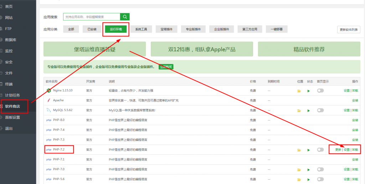This screenshot has height=184, width=365.
Task: Click 安装 link for PHP-7.4
Action: [x=355, y=130]
